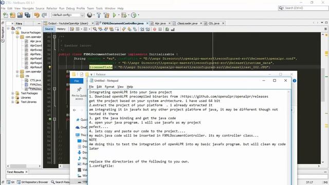Collapse the first com.openalpr package node
Viewport: 329px width, 185px height.
pyautogui.click(x=17, y=37)
